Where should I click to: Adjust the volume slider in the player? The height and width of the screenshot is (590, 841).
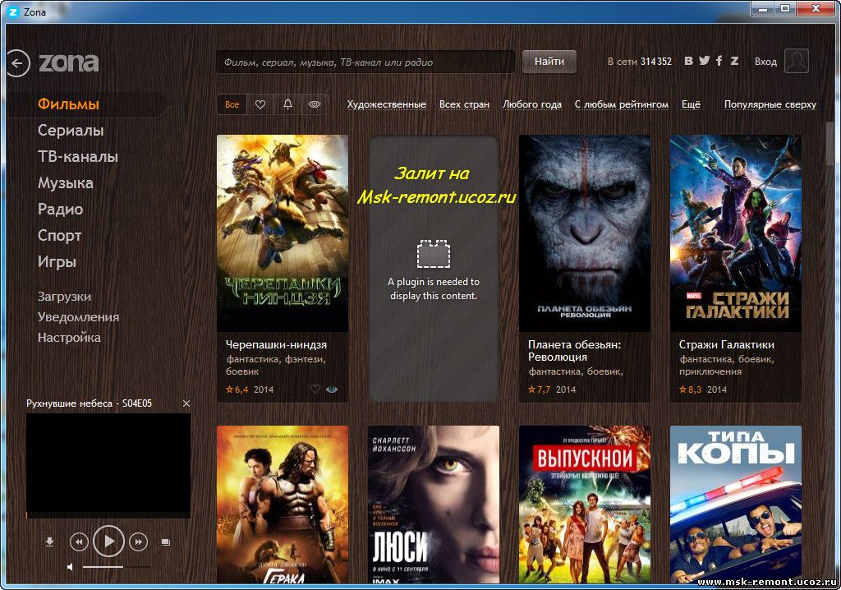tap(116, 566)
